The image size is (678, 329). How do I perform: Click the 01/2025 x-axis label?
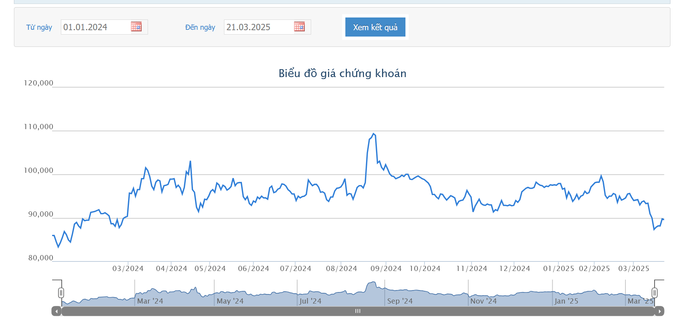coord(559,269)
